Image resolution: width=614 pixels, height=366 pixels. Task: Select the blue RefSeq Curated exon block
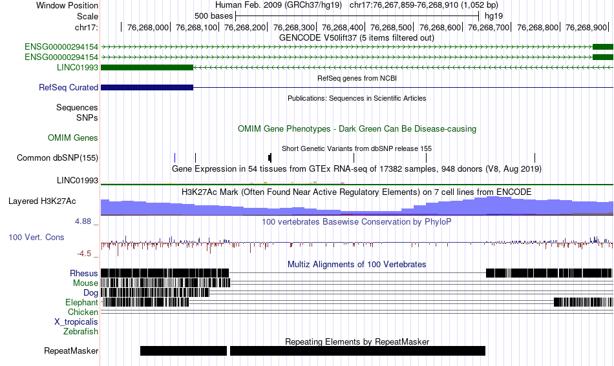coord(147,88)
